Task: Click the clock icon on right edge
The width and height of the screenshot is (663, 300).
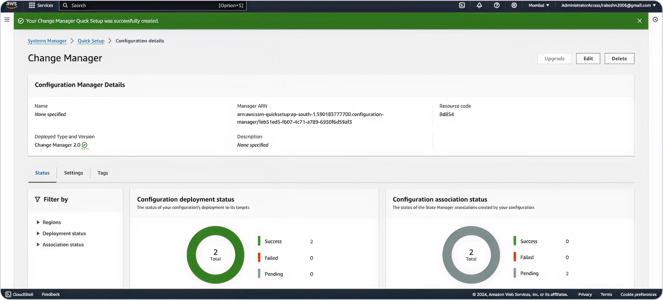Action: click(x=655, y=20)
